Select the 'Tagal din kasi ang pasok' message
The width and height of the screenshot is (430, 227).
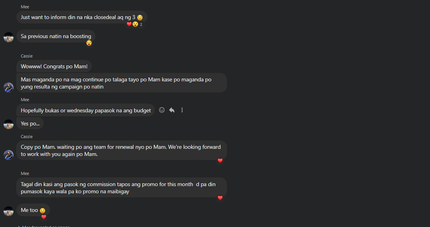[122, 188]
